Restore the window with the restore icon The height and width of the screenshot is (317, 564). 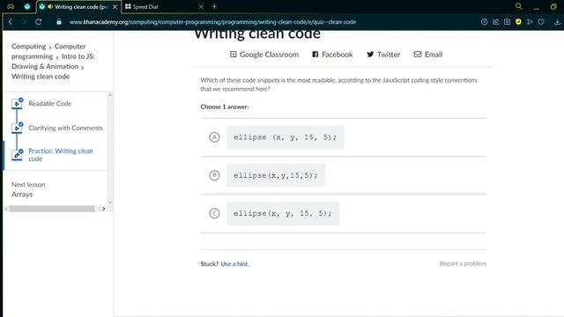point(553,6)
